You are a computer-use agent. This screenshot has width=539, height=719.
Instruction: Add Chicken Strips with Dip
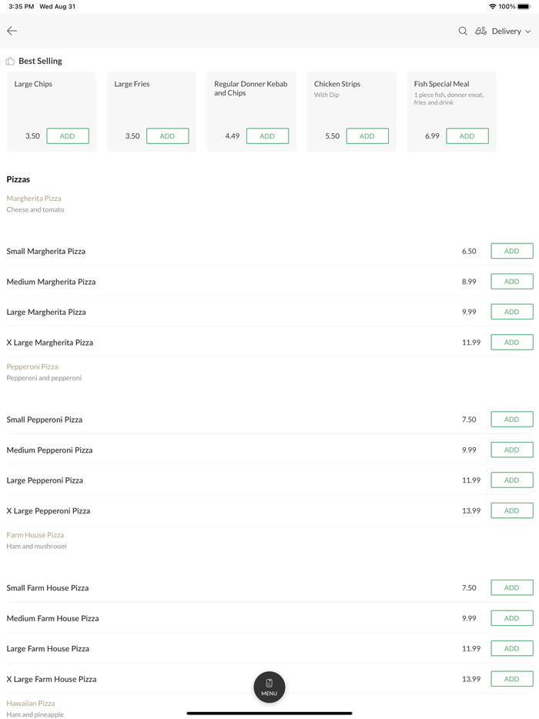[367, 136]
